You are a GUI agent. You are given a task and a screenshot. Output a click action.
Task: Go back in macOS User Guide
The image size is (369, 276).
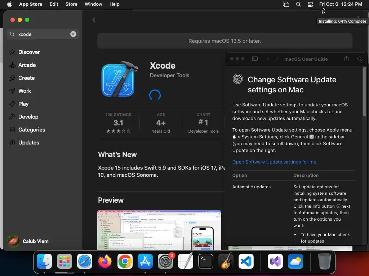(x=268, y=59)
